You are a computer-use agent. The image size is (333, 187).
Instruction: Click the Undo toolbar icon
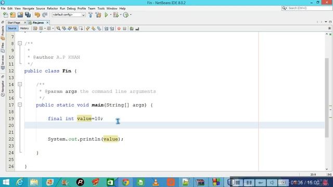(37, 15)
